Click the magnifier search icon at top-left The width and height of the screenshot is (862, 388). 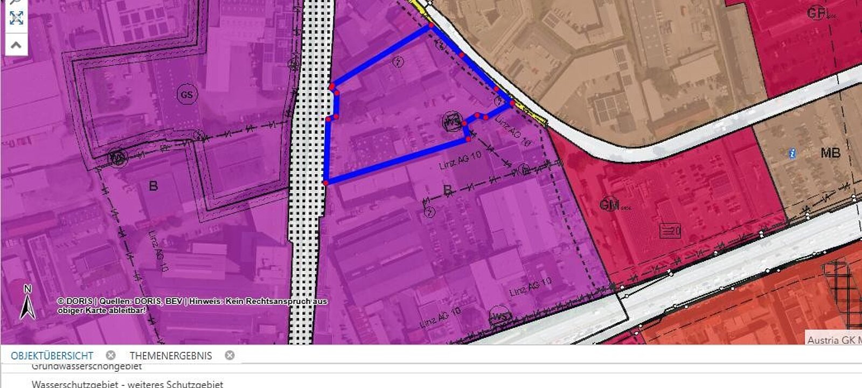tap(16, 2)
